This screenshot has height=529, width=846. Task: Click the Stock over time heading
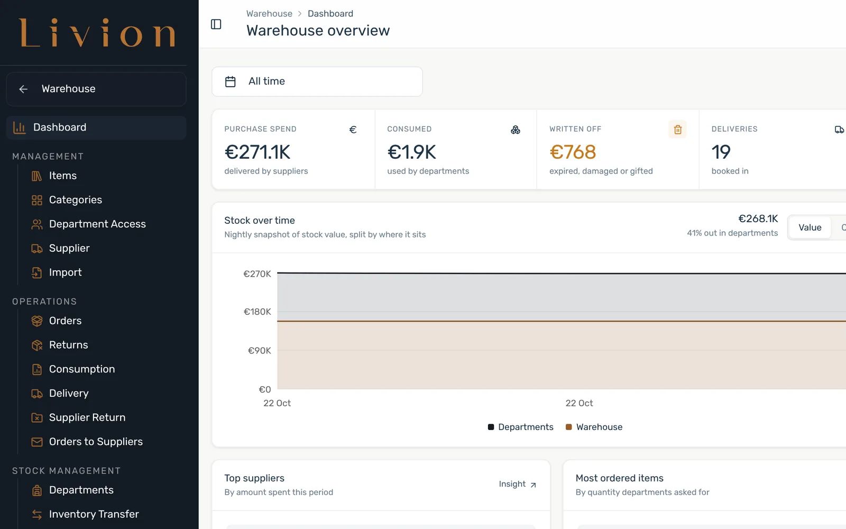[260, 221]
